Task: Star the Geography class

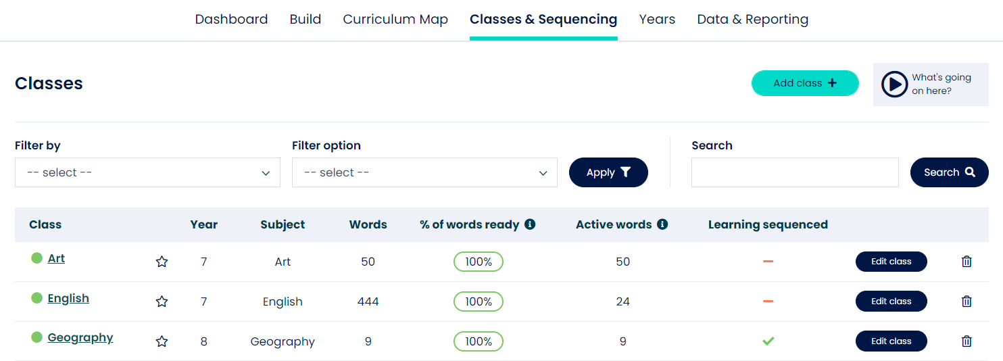Action: point(162,341)
